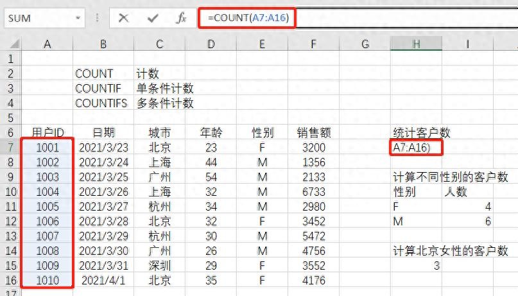Select row 7 header
Viewport: 518px width, 296px height.
coord(10,147)
